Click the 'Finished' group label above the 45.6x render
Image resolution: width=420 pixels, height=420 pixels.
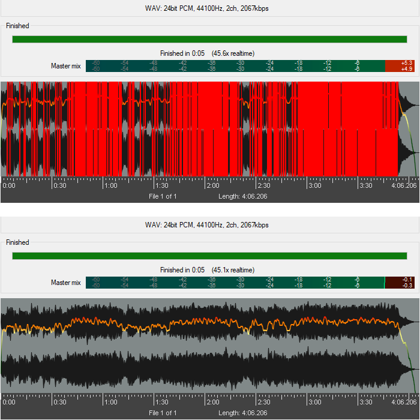pyautogui.click(x=17, y=26)
